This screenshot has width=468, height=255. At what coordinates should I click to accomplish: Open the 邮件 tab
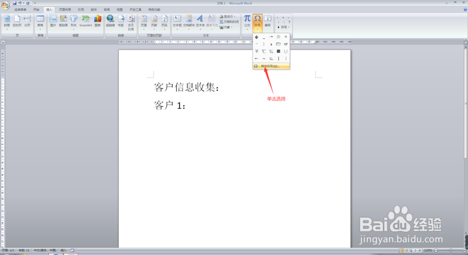click(94, 9)
